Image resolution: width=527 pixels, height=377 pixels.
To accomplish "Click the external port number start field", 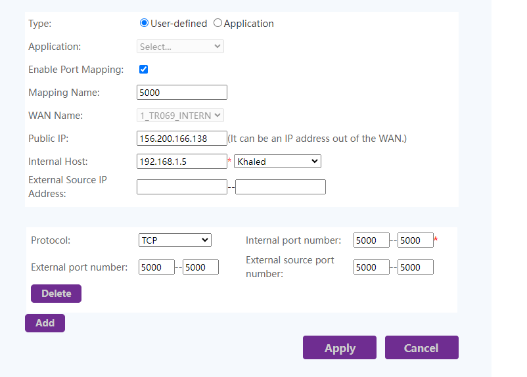I will (156, 267).
